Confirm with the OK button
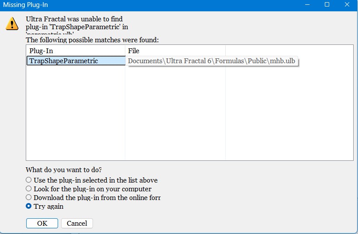Image resolution: width=358 pixels, height=234 pixels. [42, 223]
